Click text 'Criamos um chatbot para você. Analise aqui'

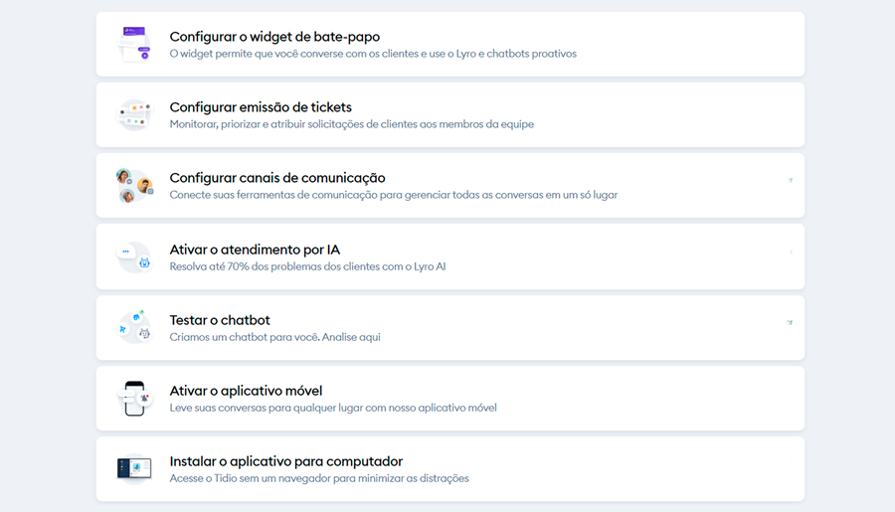pyautogui.click(x=275, y=337)
